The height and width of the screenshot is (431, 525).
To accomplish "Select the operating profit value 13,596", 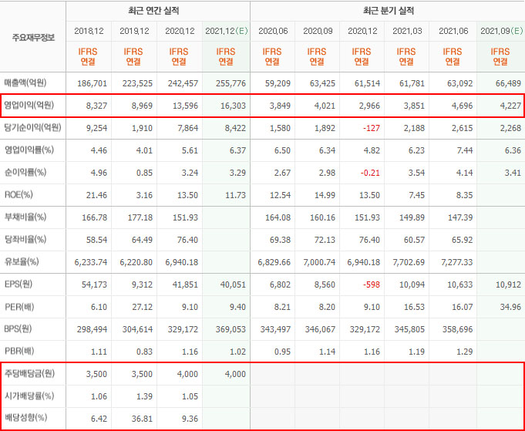I will (185, 106).
